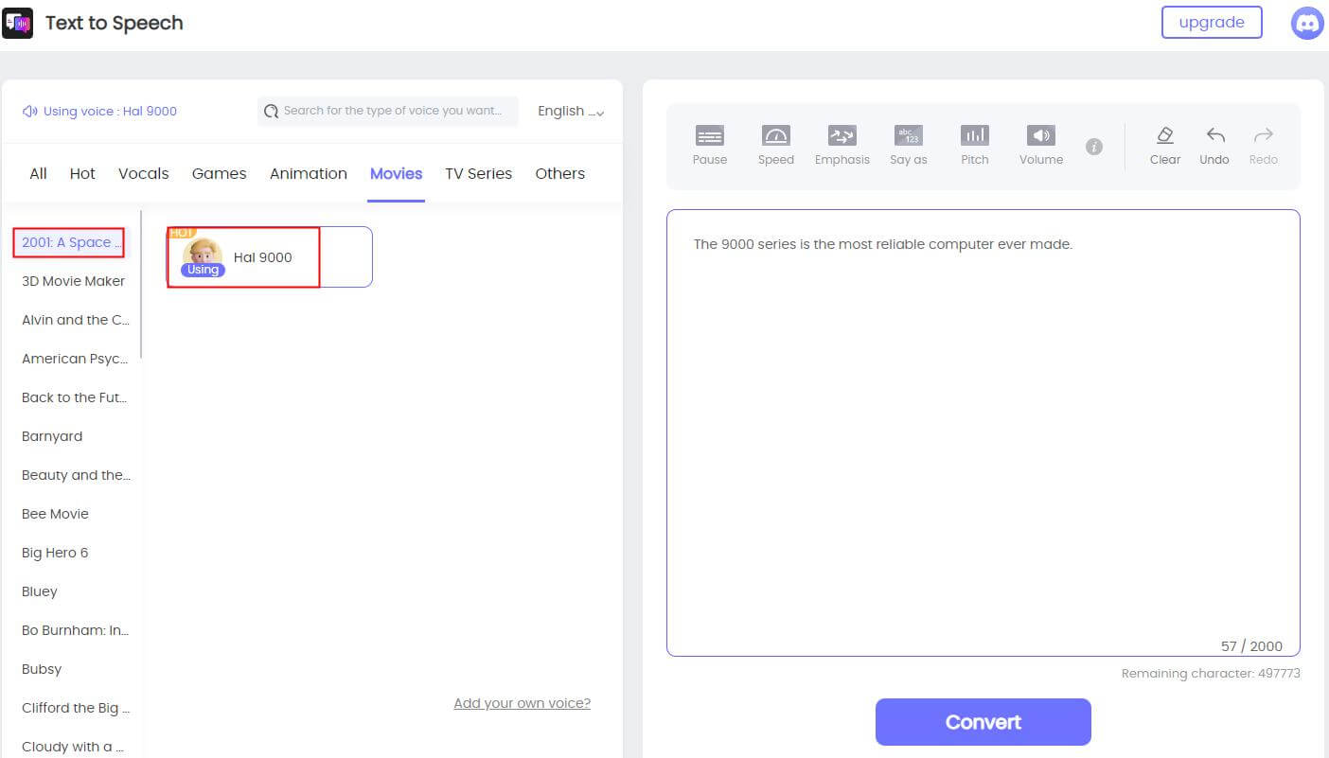Open the Discord community icon

[x=1307, y=23]
